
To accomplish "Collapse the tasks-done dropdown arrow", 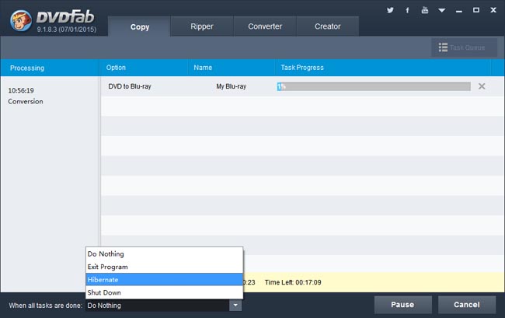I will 235,305.
